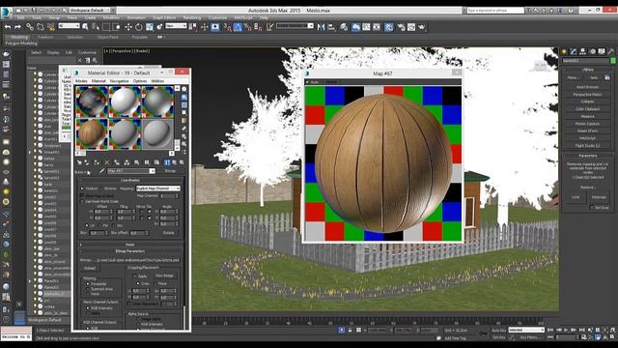
Task: Open the reference coordinate system dropdown
Action: coord(176,26)
